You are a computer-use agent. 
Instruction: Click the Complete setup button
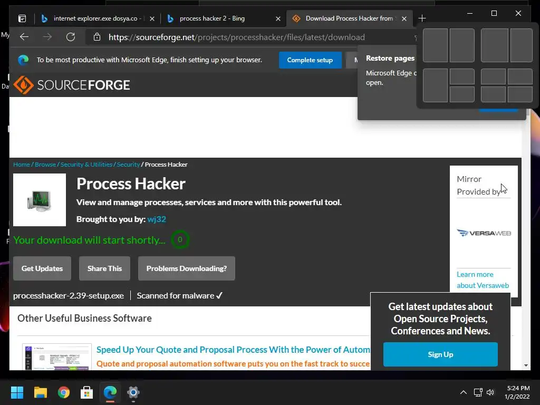point(310,60)
